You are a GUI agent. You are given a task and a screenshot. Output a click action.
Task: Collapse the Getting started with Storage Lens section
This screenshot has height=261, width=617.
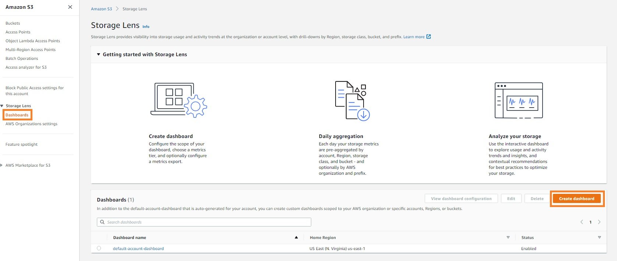(x=98, y=54)
